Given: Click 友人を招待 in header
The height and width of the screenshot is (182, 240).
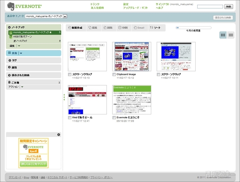Looking at the screenshot, I should (97, 8).
